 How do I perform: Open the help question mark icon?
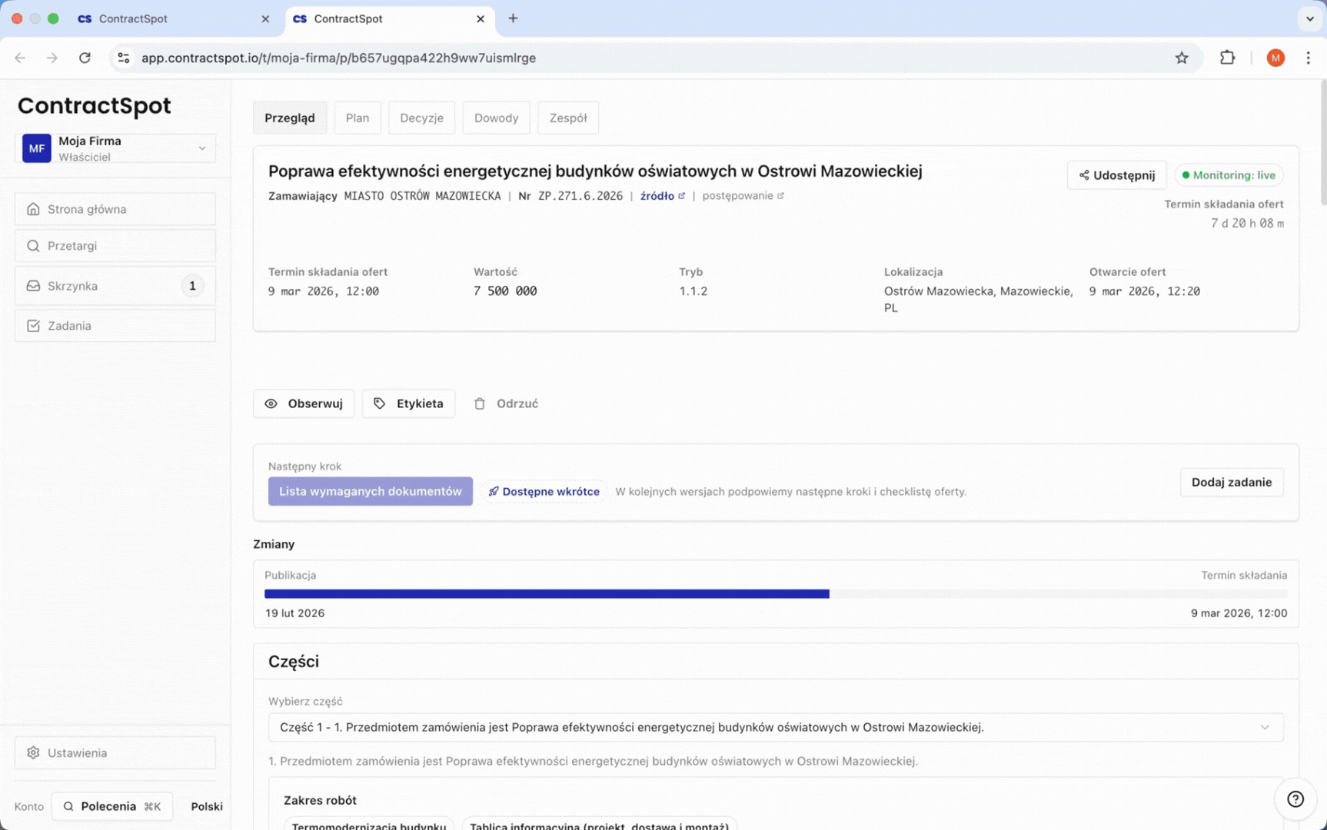1295,799
